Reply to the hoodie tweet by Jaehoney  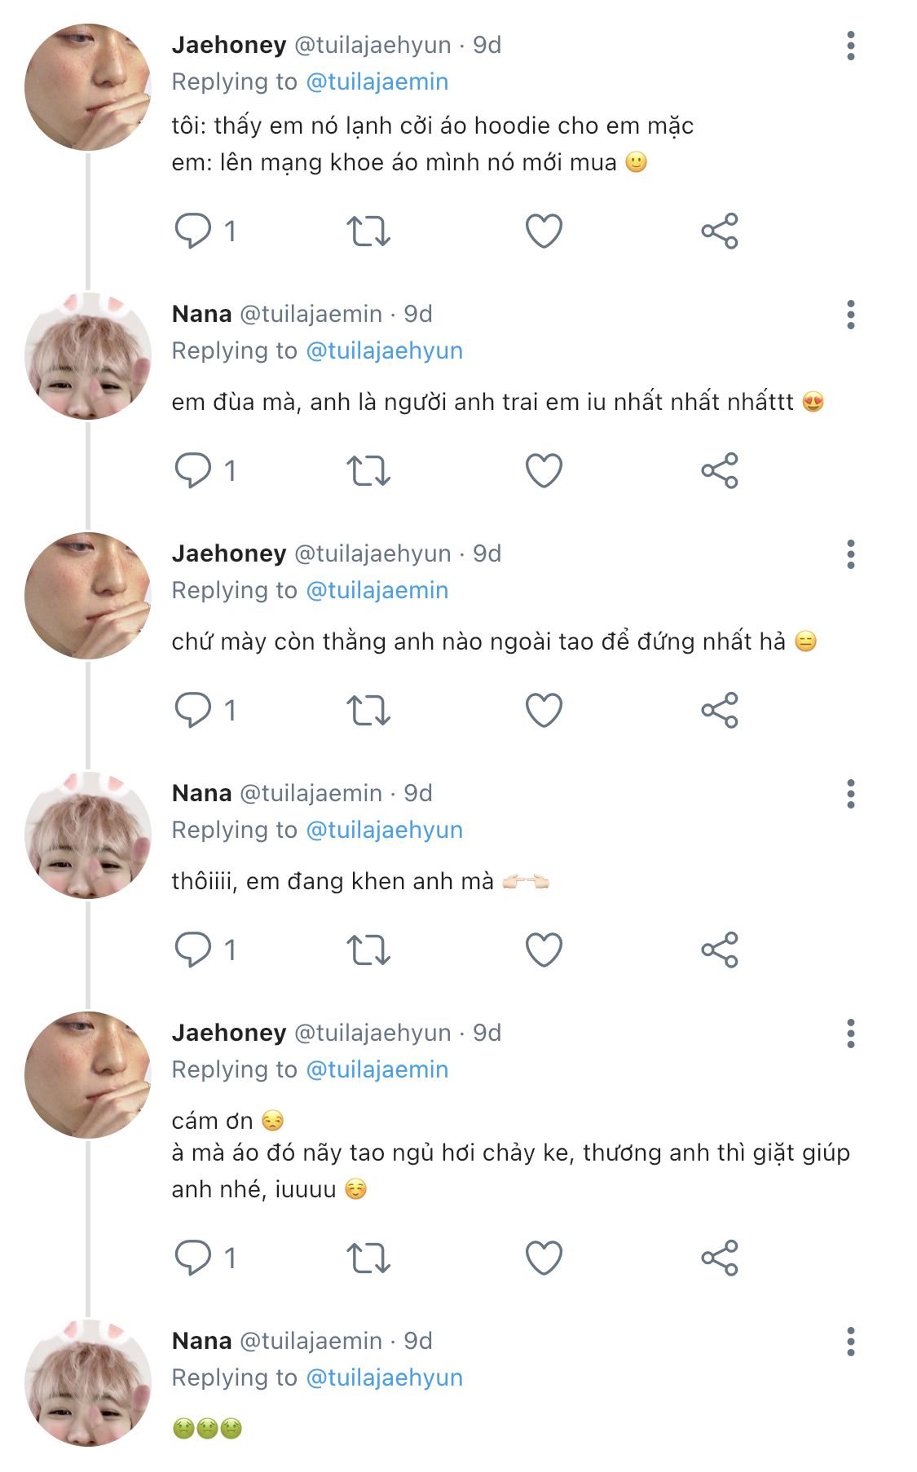point(193,231)
